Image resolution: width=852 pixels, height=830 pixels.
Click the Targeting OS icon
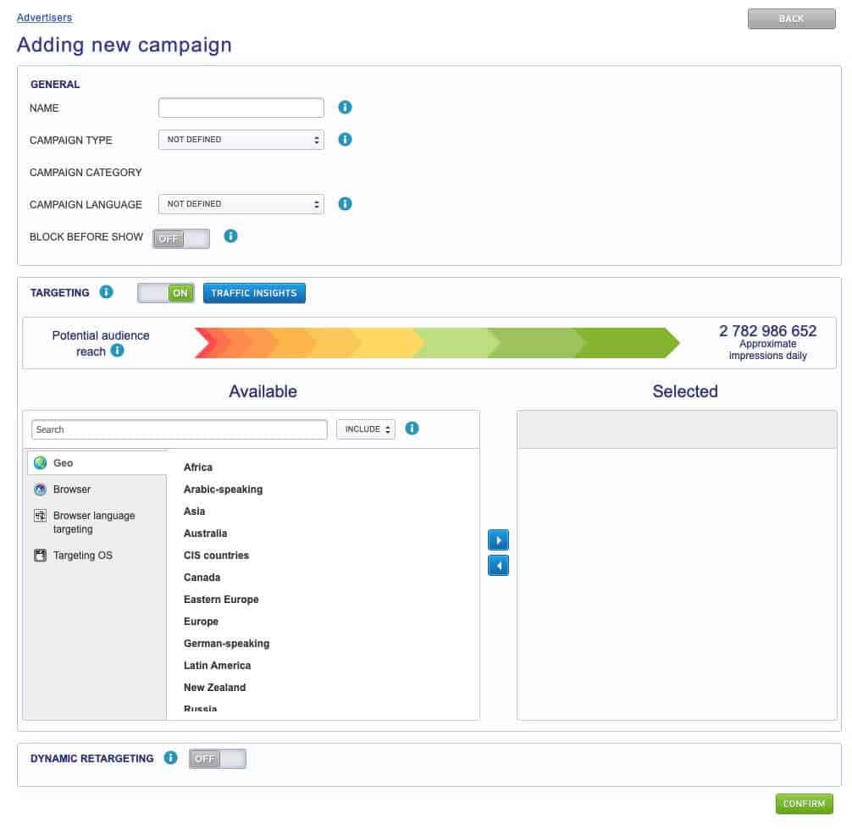41,555
